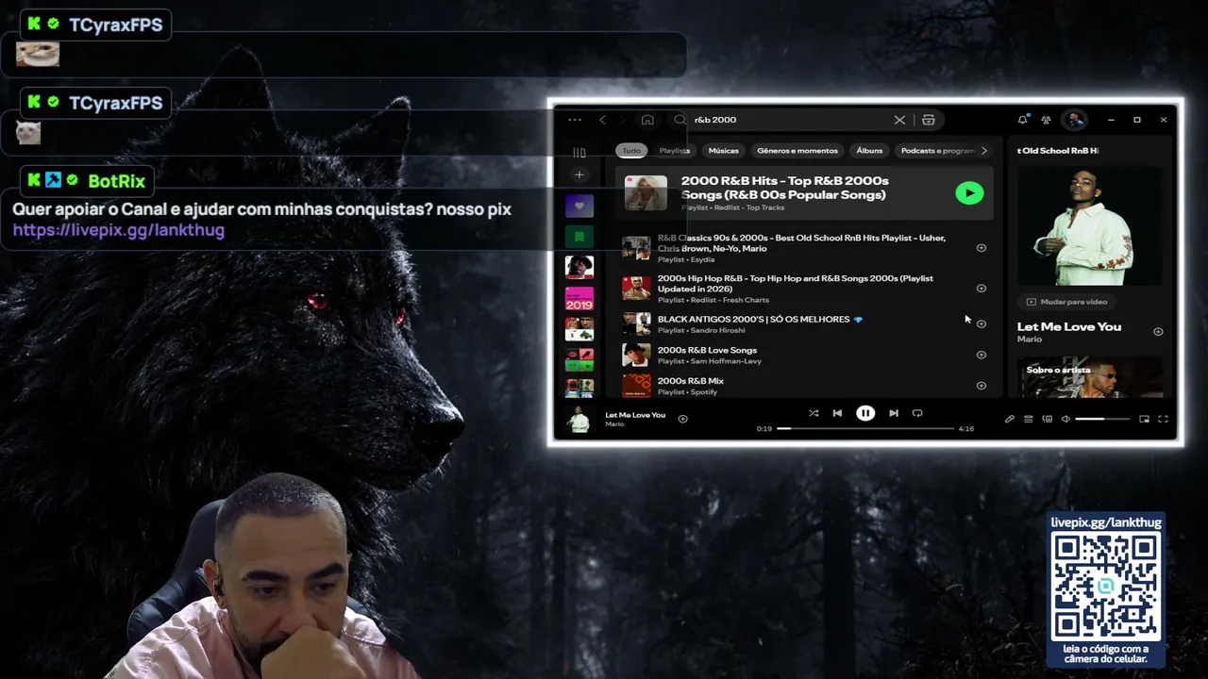Save BLACK ANTIGOS 2000'S playlist

981,323
